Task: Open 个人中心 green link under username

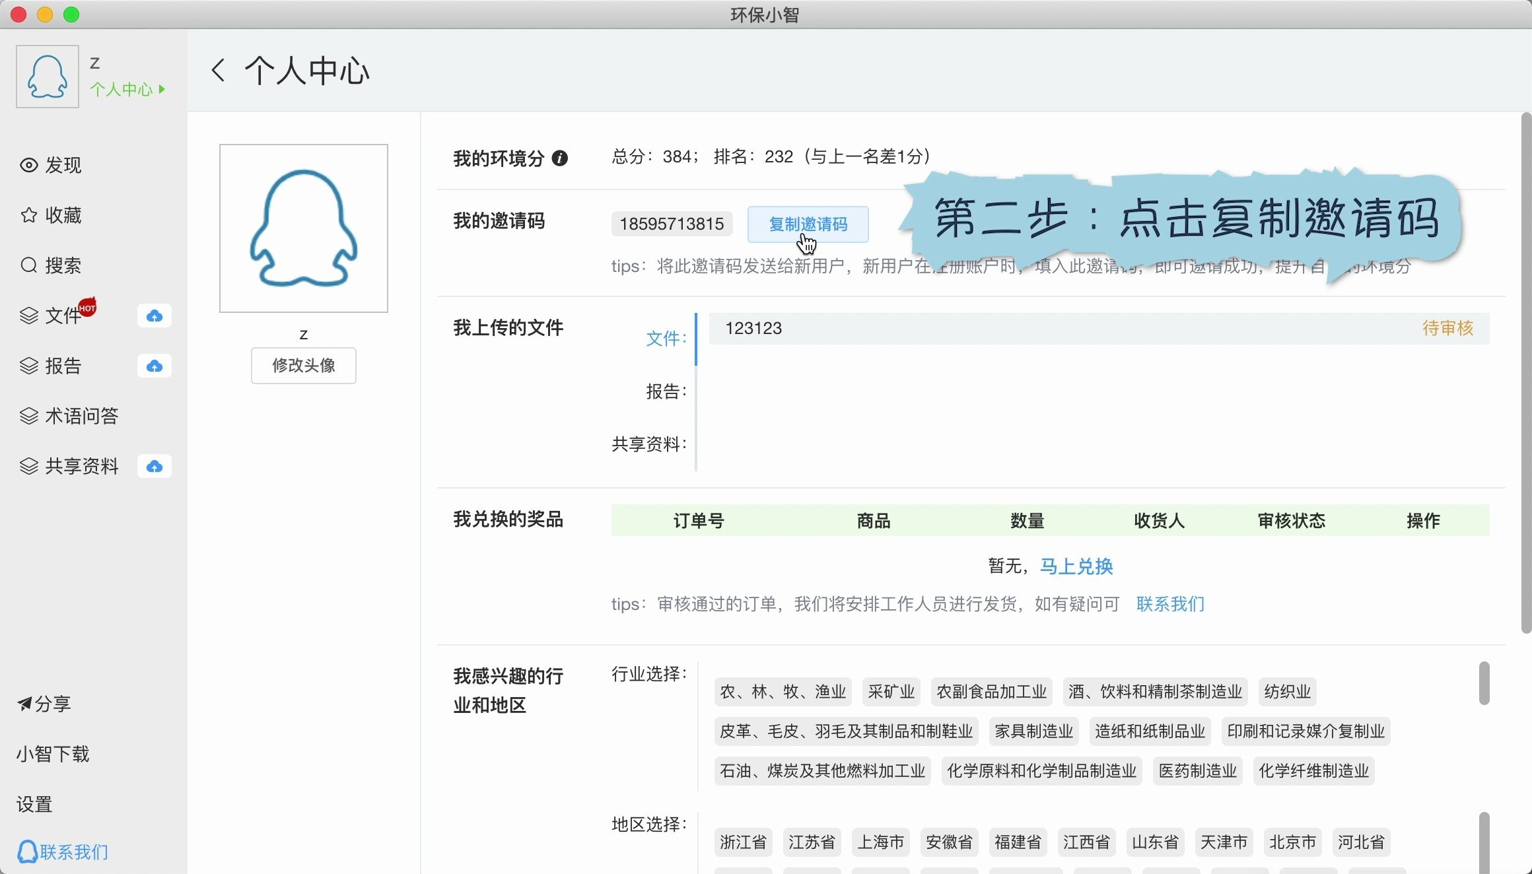Action: coord(128,89)
